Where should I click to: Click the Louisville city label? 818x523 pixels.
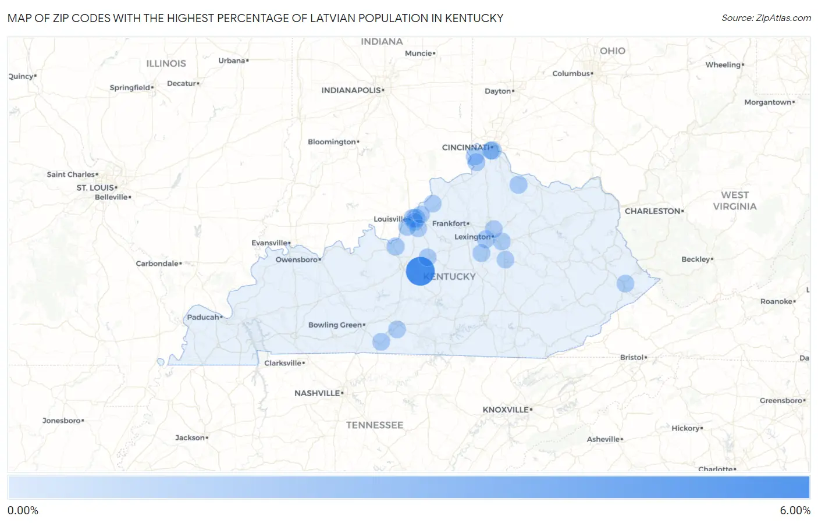(390, 219)
